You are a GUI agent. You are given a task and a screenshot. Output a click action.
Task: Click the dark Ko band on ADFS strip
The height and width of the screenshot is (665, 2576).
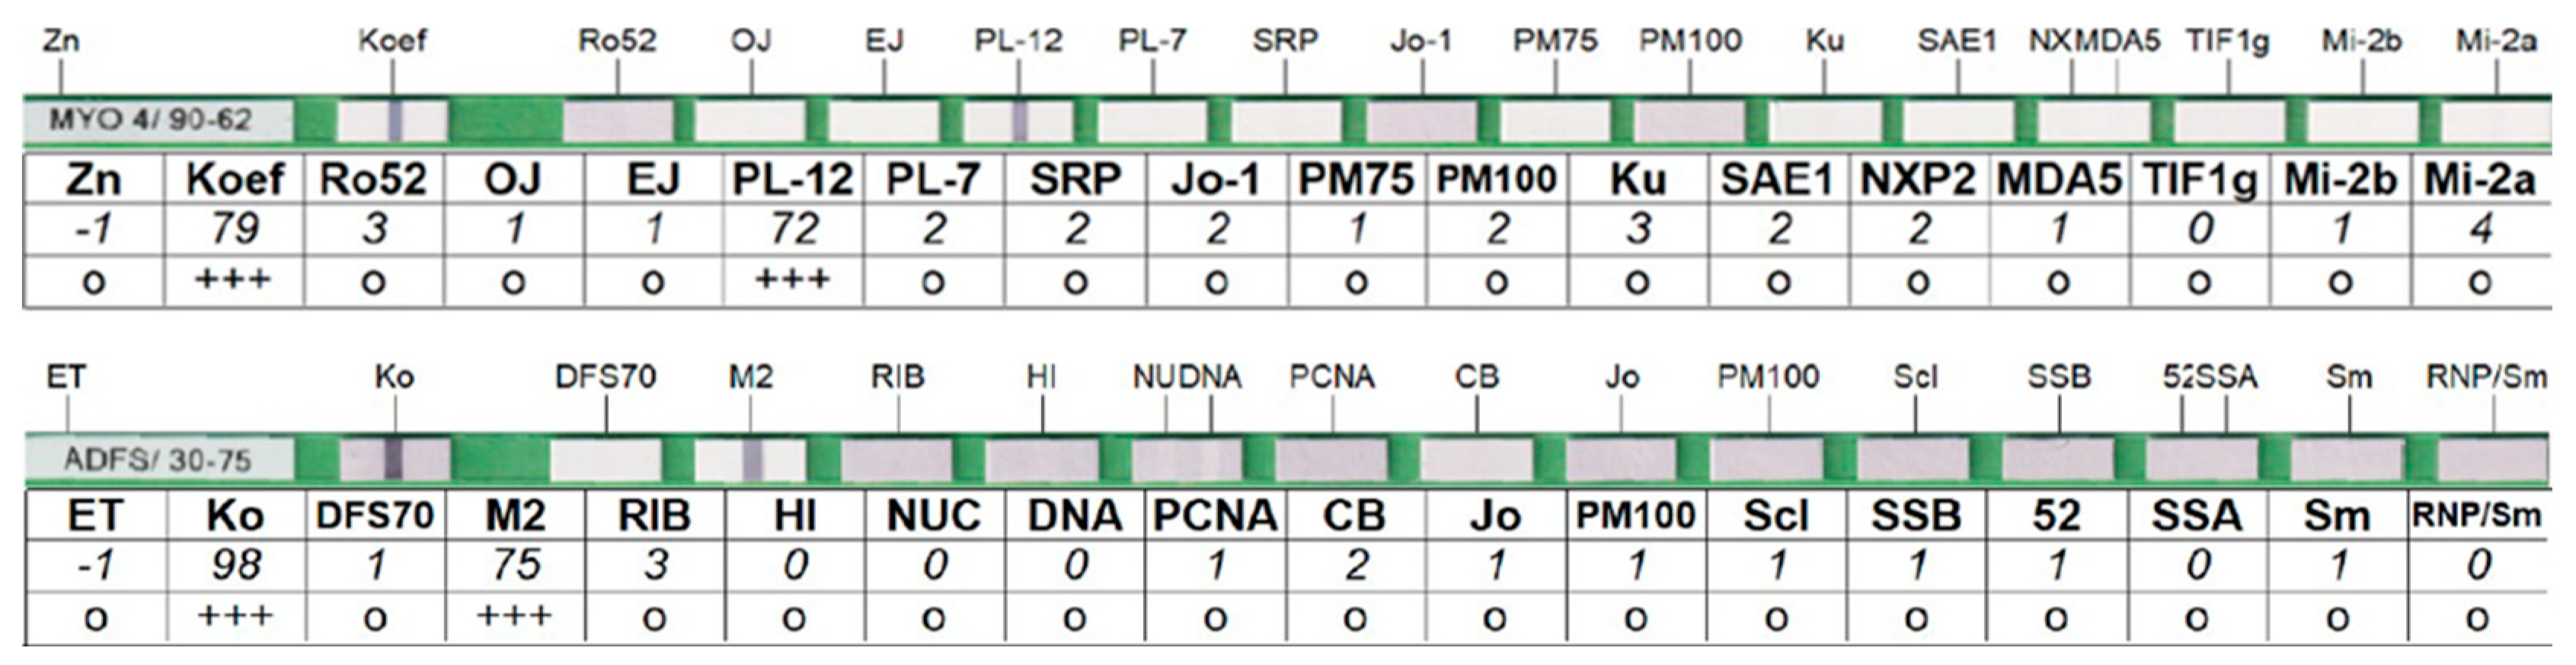394,460
